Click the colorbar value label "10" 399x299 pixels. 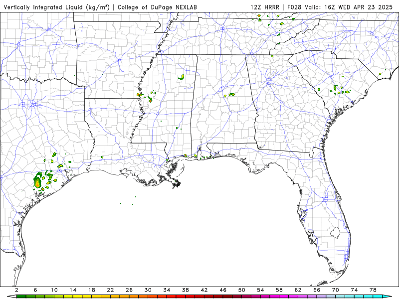point(54,290)
